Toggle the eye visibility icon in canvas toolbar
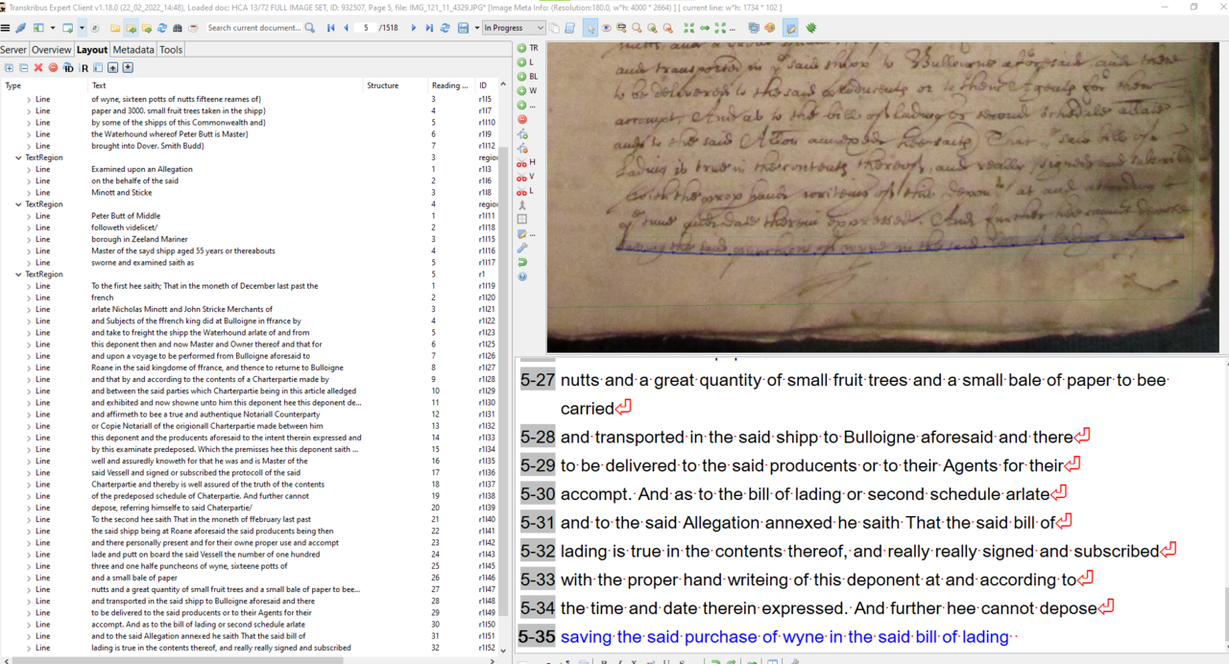Image resolution: width=1229 pixels, height=664 pixels. tap(606, 28)
